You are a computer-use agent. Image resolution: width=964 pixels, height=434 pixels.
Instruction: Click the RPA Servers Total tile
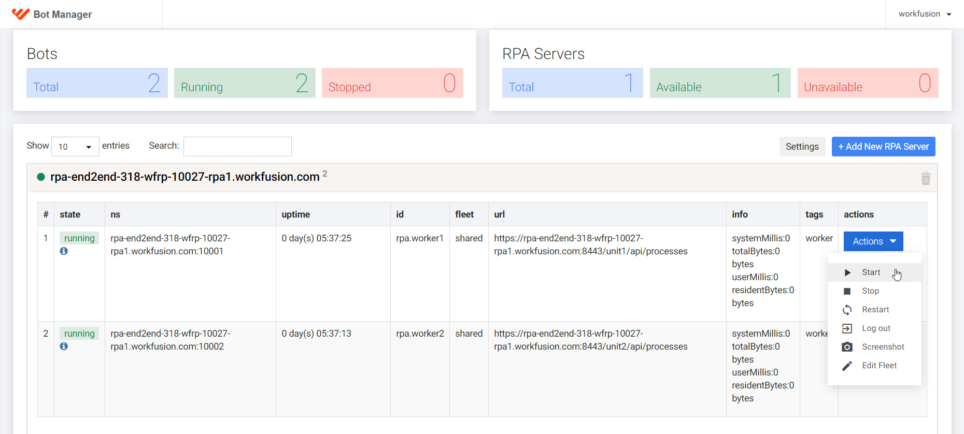573,83
